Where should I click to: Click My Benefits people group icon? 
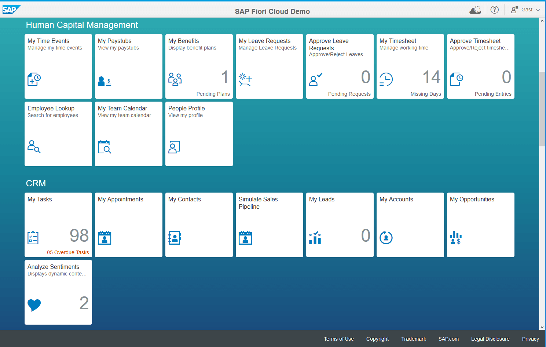(175, 79)
